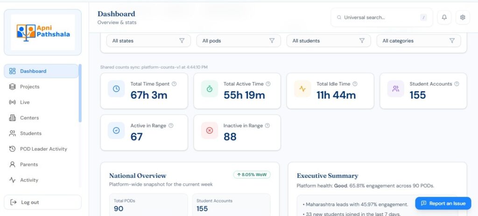
Task: Click help icon next to Active in Range
Action: click(171, 125)
